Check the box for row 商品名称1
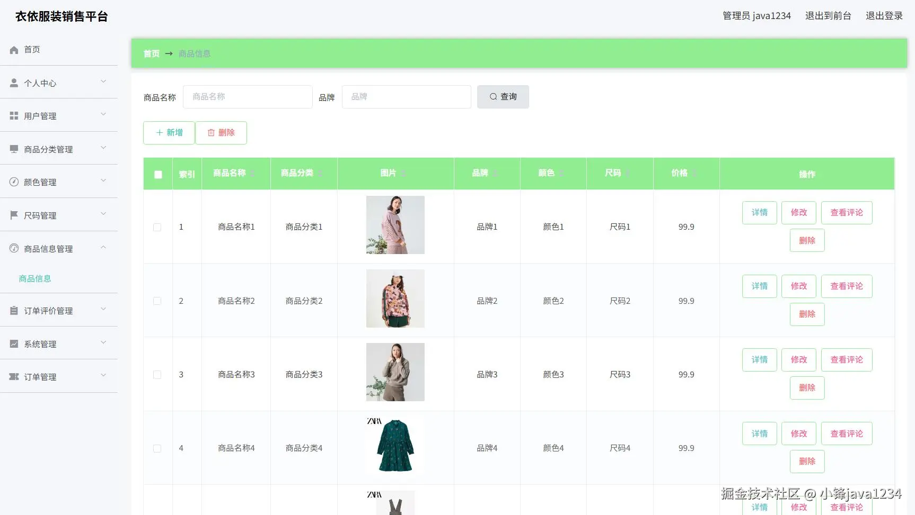This screenshot has width=915, height=515. (157, 227)
